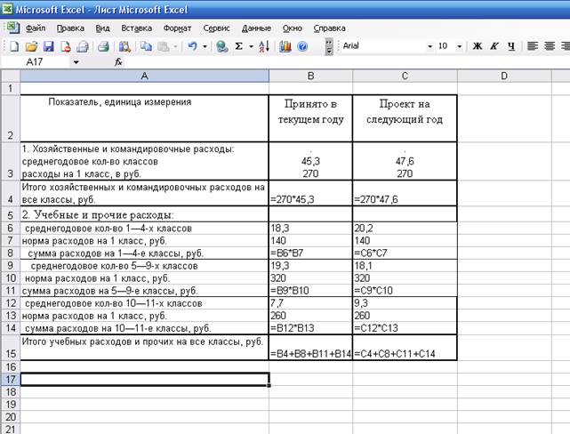This screenshot has width=570, height=434.
Task: Toggle center alignment formatting
Action: pyautogui.click(x=550, y=46)
